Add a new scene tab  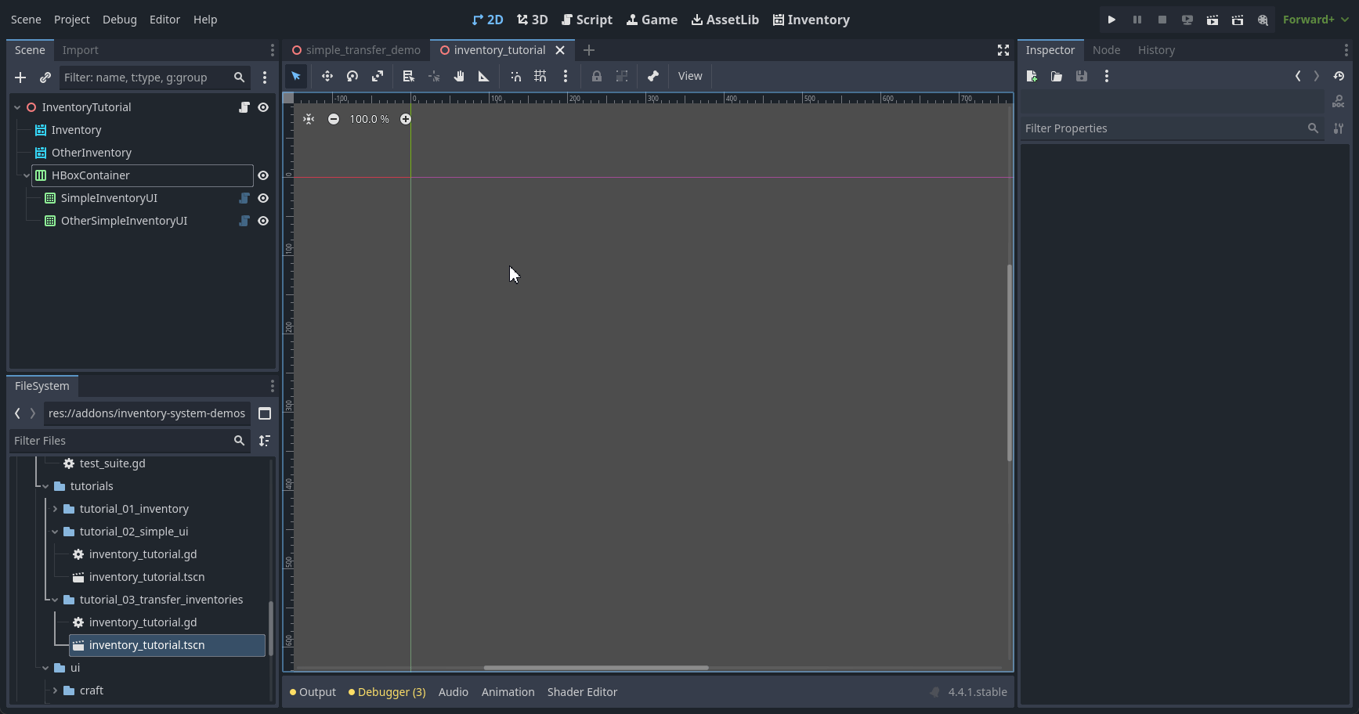[589, 50]
